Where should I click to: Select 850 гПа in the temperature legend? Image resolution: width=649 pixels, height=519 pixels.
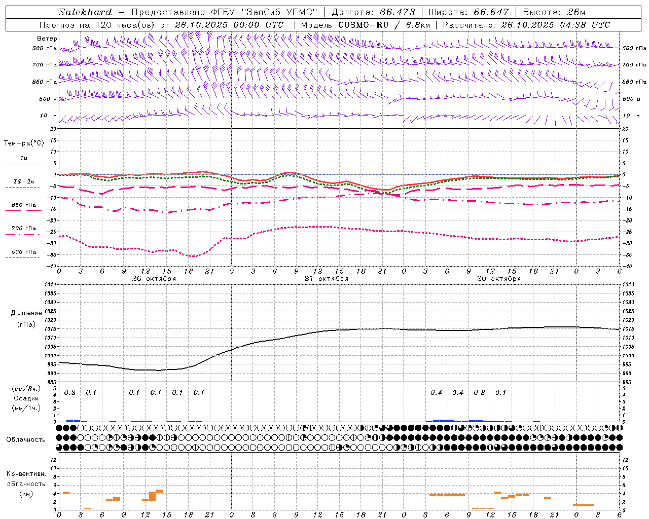click(x=24, y=205)
